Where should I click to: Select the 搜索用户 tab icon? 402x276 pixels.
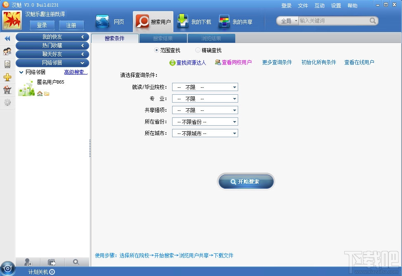[x=143, y=21]
